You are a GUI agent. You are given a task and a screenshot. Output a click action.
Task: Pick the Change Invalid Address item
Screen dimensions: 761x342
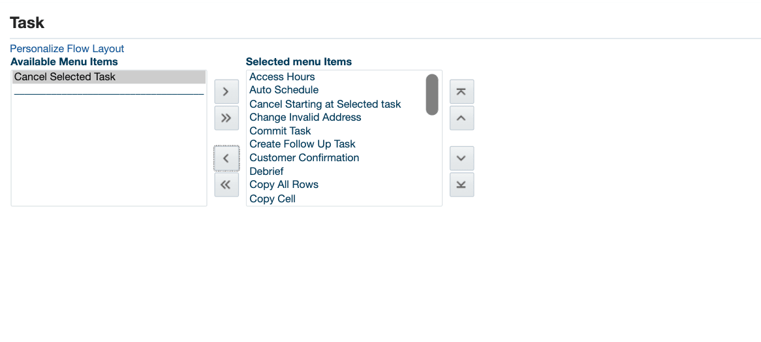pyautogui.click(x=305, y=117)
